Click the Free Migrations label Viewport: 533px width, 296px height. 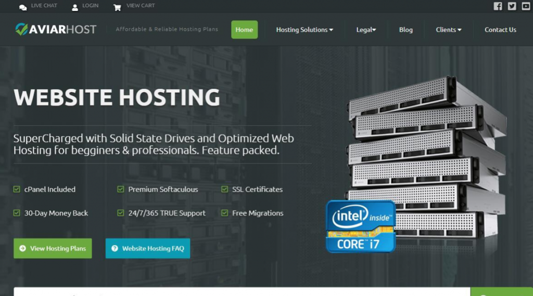click(x=258, y=213)
